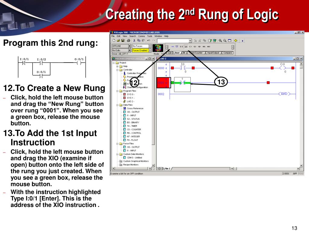
Task: Click the Zoom Out magnifier icon
Action: 225,41
